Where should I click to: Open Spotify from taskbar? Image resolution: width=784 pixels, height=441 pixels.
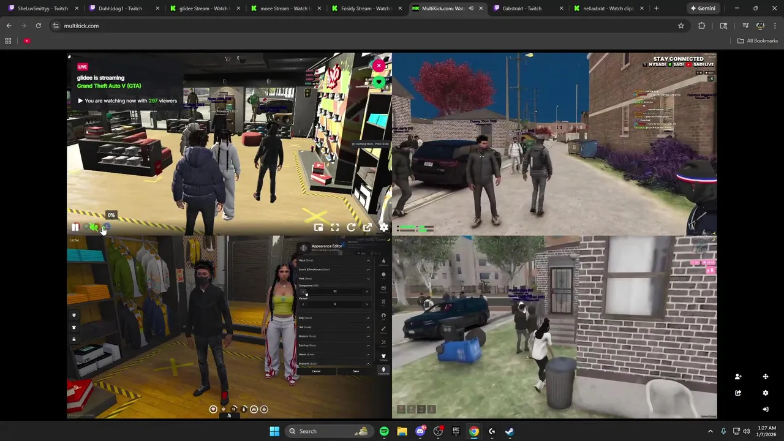(x=384, y=431)
